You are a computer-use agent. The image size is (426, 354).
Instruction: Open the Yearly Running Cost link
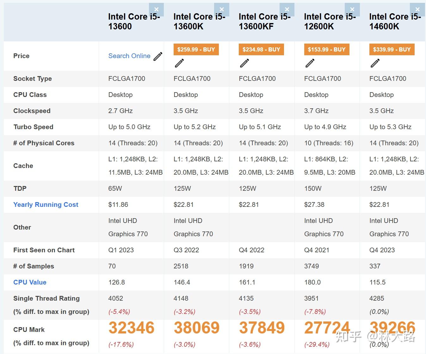pyautogui.click(x=46, y=205)
